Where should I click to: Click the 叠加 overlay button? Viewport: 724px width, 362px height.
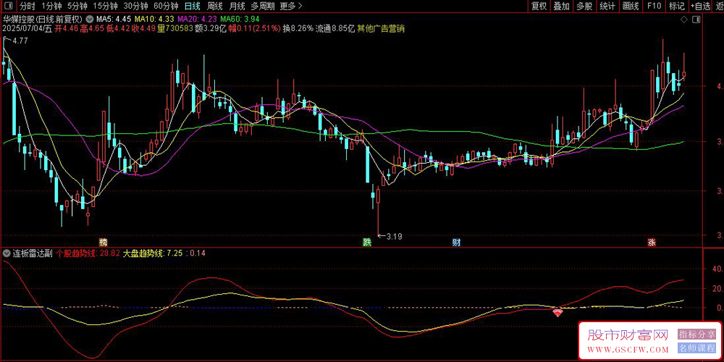point(562,6)
